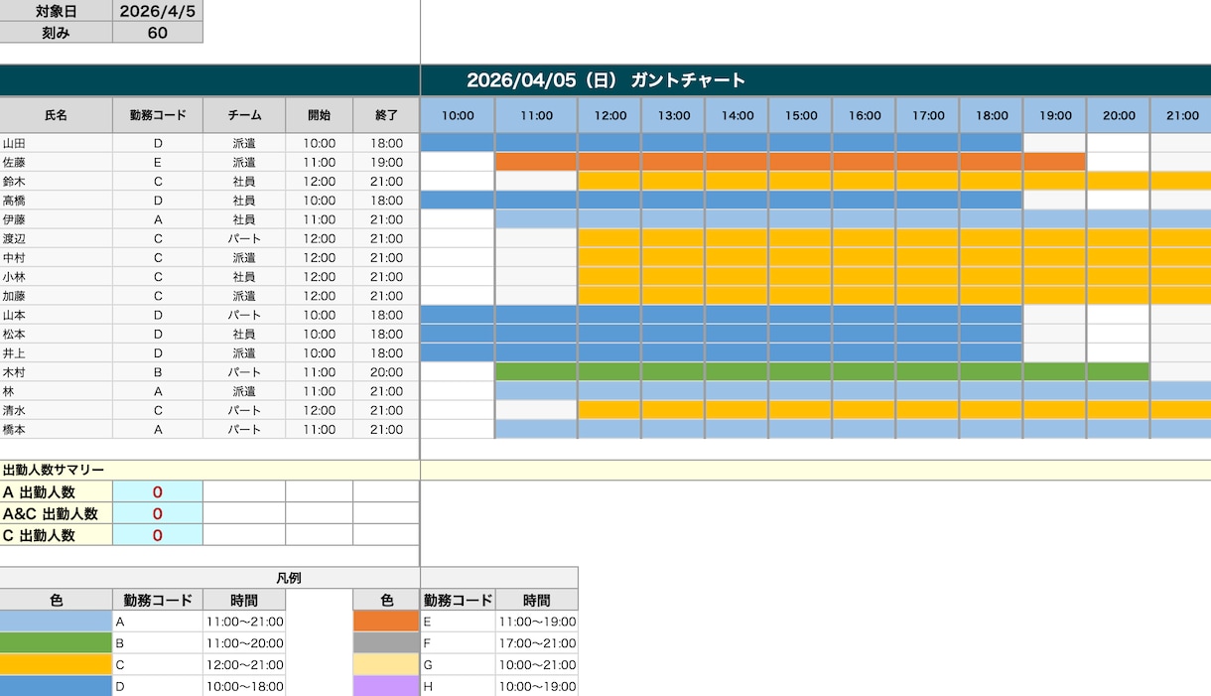Click the チーム column header
Viewport: 1211px width, 696px height.
[x=244, y=115]
